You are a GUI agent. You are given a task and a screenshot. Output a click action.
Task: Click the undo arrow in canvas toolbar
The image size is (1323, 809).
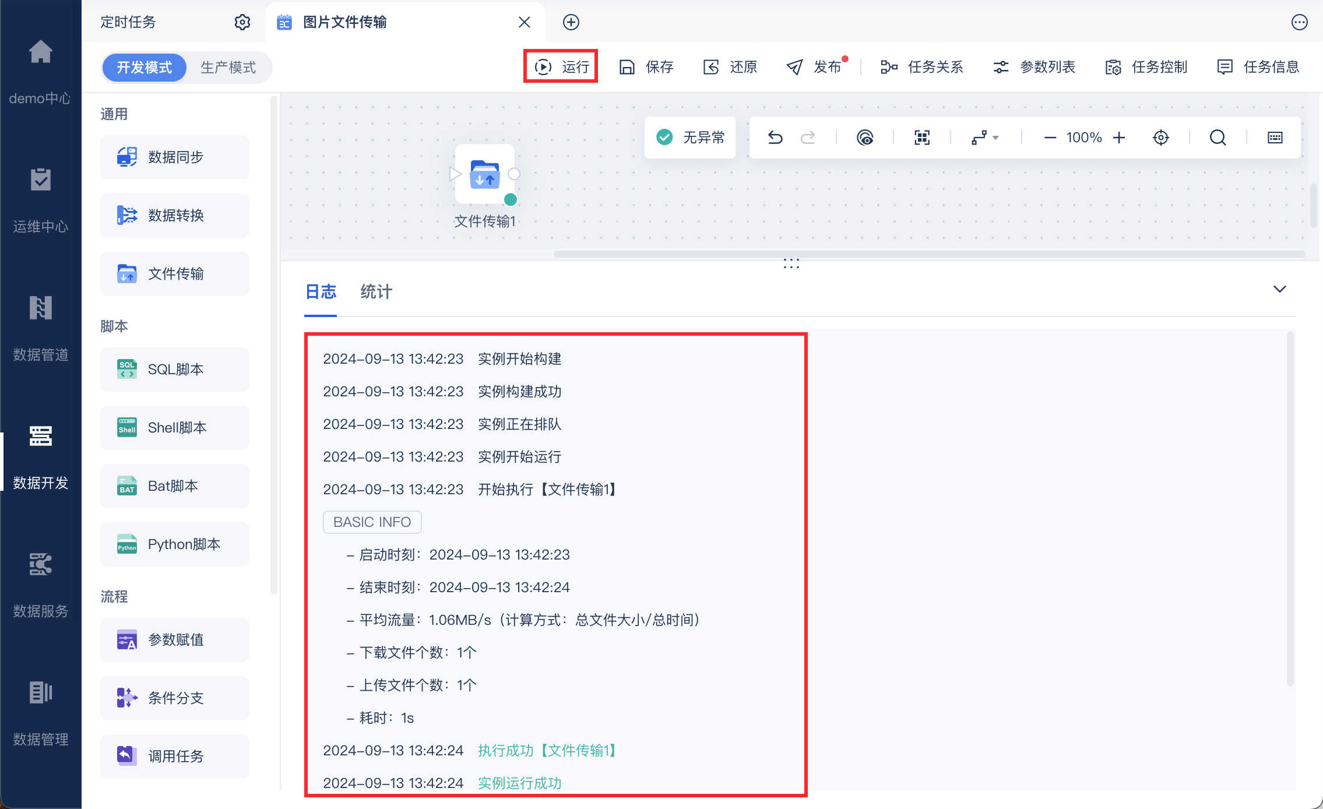click(775, 138)
